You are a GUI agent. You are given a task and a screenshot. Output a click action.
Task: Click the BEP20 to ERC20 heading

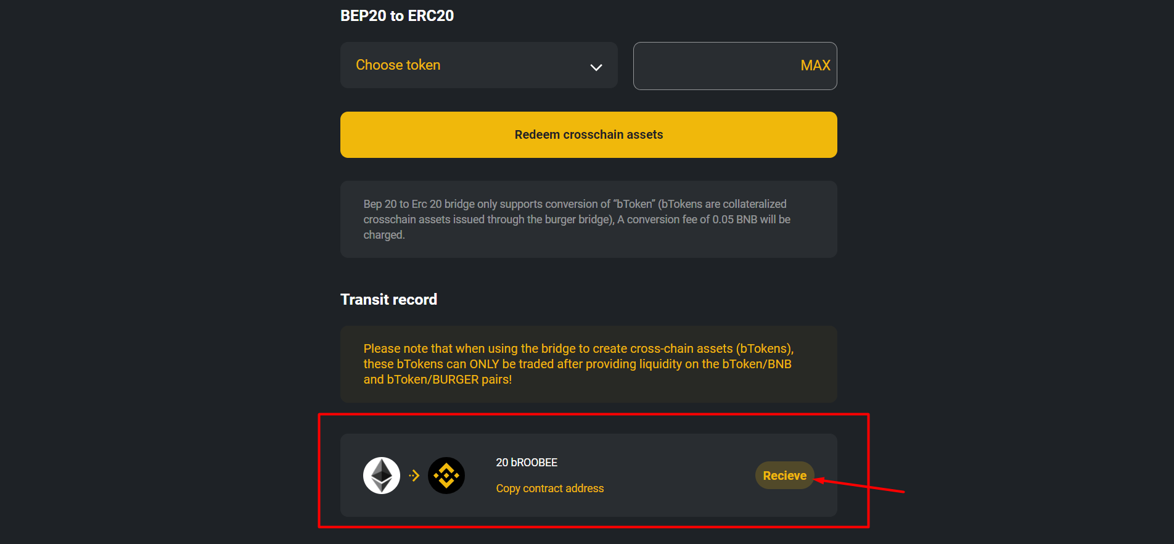[x=397, y=16]
